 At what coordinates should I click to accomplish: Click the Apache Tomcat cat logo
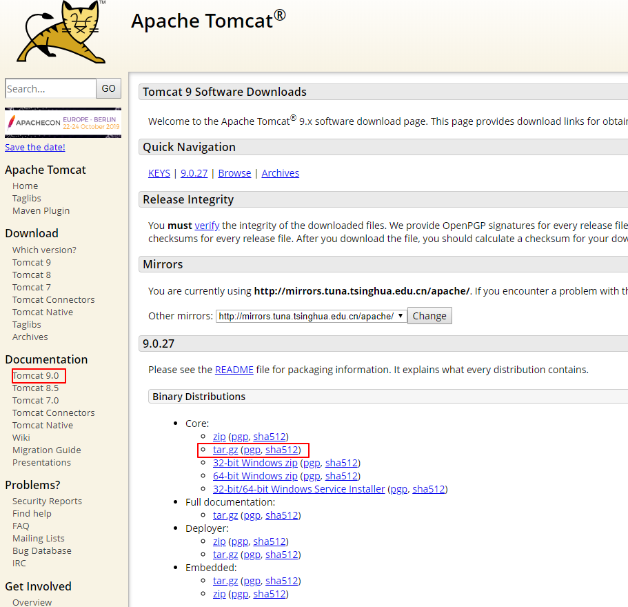pos(61,32)
